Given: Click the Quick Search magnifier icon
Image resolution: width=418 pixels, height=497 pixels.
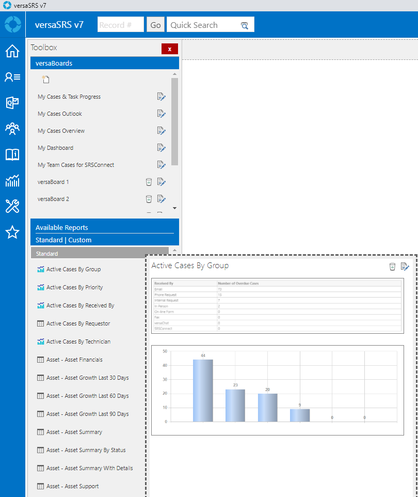Looking at the screenshot, I should pos(245,25).
